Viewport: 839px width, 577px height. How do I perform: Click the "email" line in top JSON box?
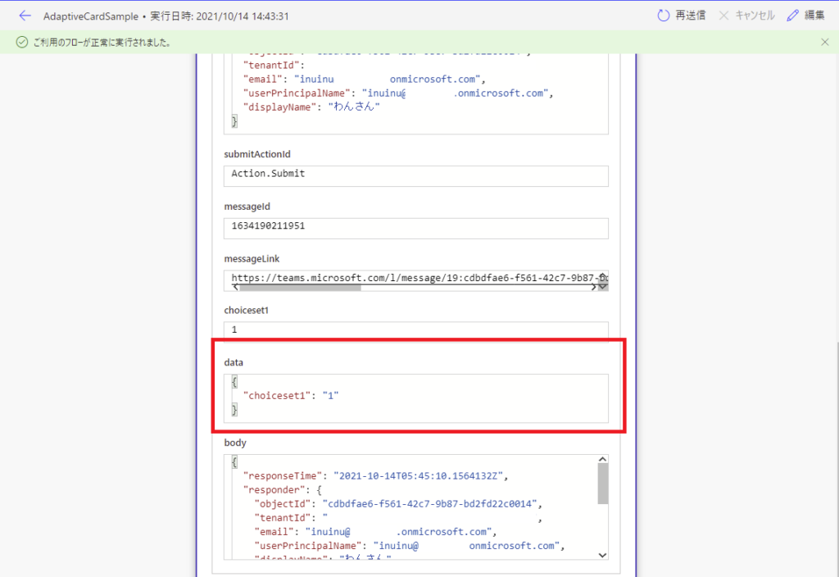[365, 80]
